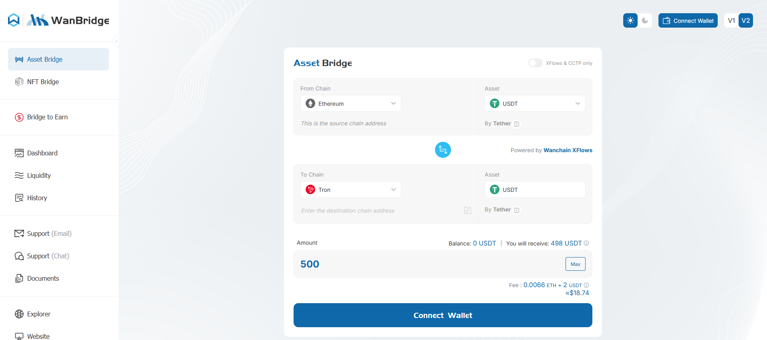
Task: Open the Liquidity page
Action: tap(58, 175)
